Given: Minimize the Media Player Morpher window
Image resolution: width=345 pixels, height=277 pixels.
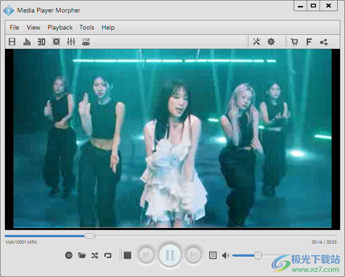Looking at the screenshot, I should click(300, 6).
